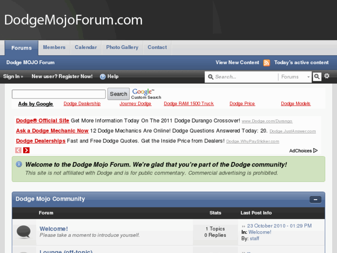Open View New Content
This screenshot has width=337, height=253.
click(x=237, y=63)
